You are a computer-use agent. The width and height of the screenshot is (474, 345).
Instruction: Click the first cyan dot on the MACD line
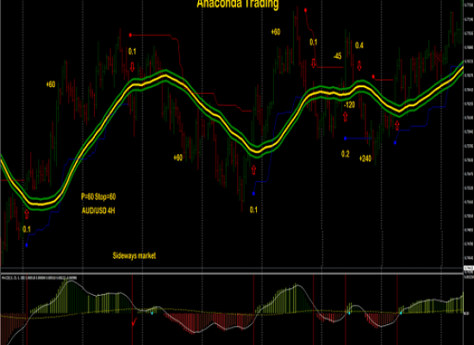click(152, 312)
